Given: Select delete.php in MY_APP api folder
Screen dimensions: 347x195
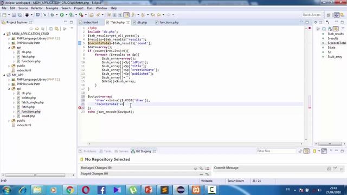Looking at the screenshot, I should 29,97.
